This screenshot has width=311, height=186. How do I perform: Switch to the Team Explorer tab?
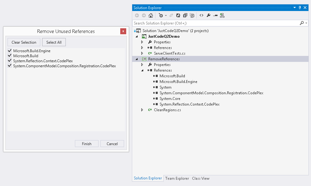(x=177, y=178)
